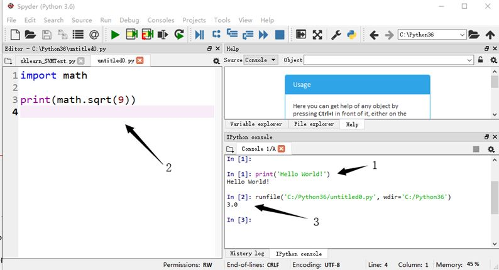Stop the current console command
Image resolution: width=499 pixels, height=270 pixels.
(476, 149)
